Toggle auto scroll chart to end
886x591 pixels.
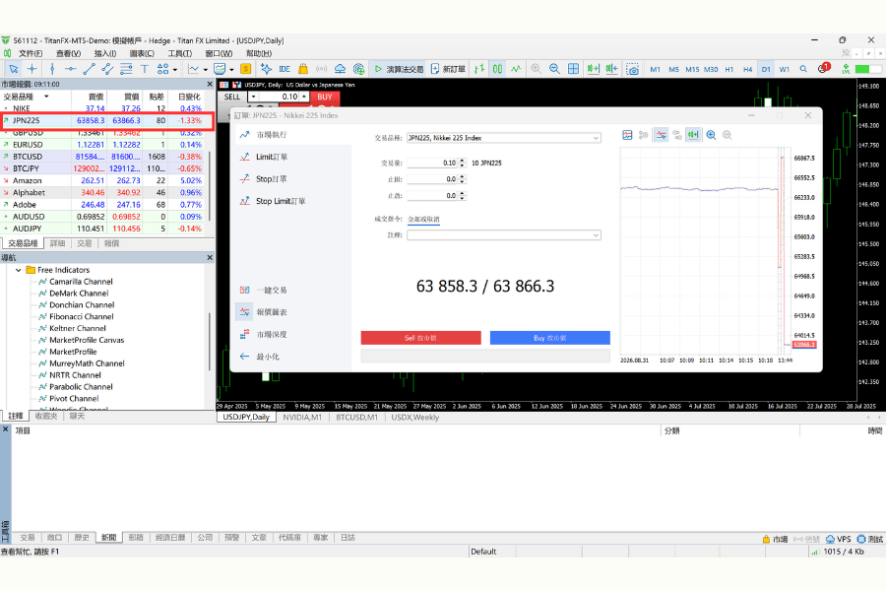(593, 69)
